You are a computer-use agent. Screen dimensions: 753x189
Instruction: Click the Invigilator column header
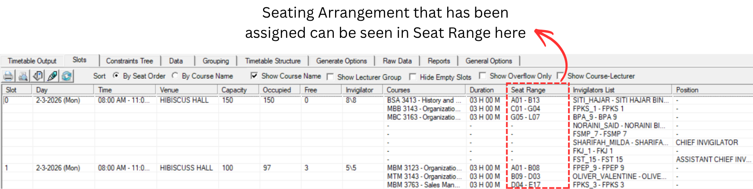(362, 90)
